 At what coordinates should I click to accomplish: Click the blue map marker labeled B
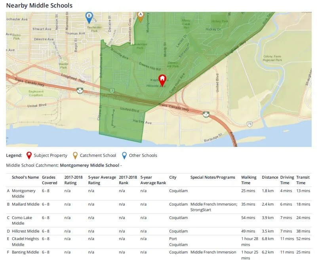coord(89,18)
